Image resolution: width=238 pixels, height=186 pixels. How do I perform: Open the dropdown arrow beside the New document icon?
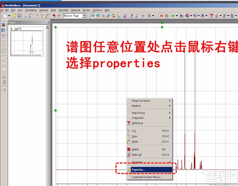9,16
